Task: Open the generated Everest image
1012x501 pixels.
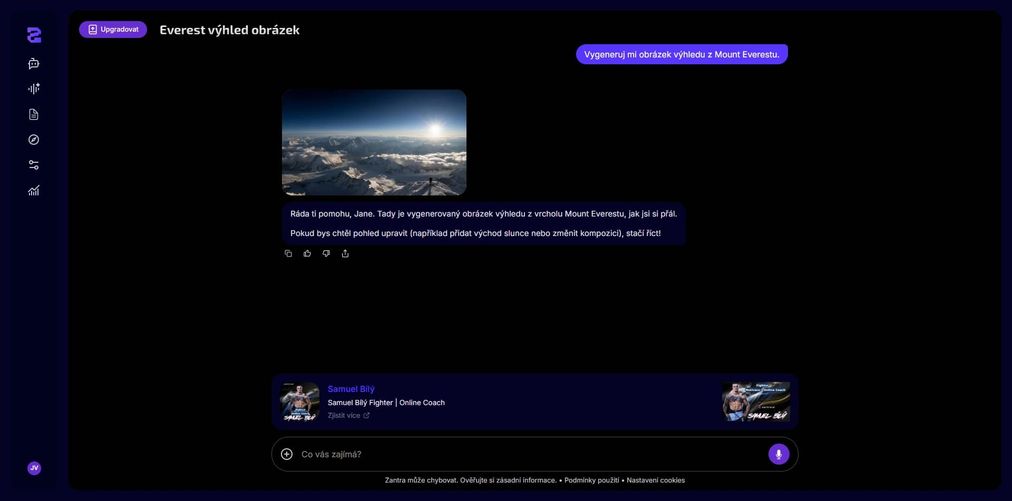Action: (x=374, y=142)
